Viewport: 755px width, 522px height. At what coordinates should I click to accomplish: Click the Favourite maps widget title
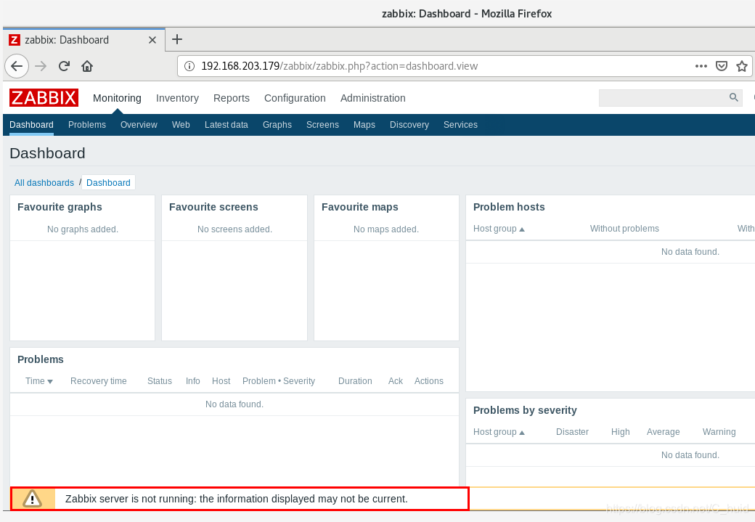[359, 207]
